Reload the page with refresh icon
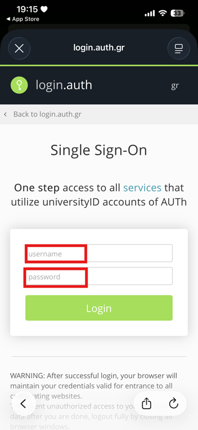 pos(174,403)
